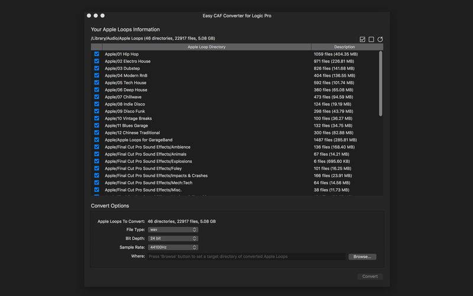Screen dimensions: 473x296
Task: Toggle the Sound Effects/Explosions checkbox
Action: (96, 161)
